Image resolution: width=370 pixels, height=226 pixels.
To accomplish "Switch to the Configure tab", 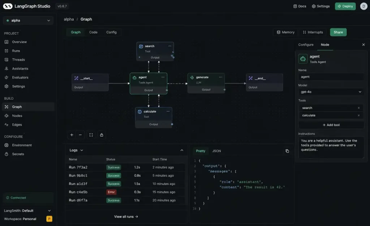I will [306, 45].
